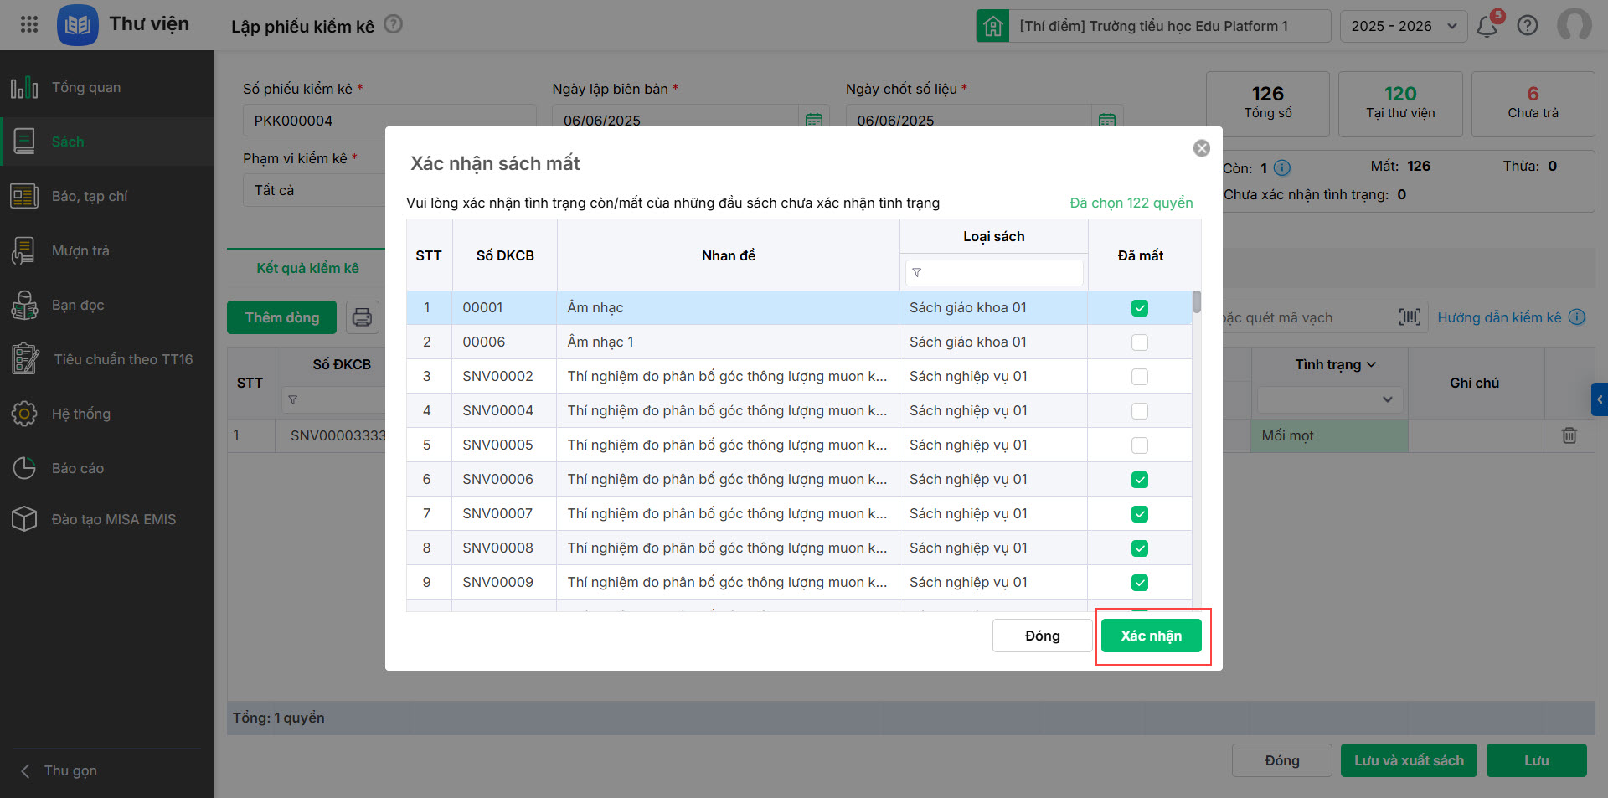Click info icon beside Hướng dẫn kiểm kê
The image size is (1608, 798).
pyautogui.click(x=1577, y=317)
